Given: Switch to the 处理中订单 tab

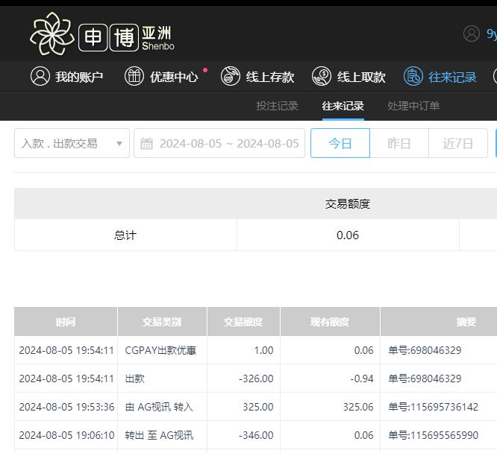Looking at the screenshot, I should (413, 106).
